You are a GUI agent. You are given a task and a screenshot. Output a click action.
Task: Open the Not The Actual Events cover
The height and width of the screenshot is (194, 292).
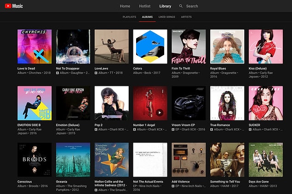click(x=150, y=160)
